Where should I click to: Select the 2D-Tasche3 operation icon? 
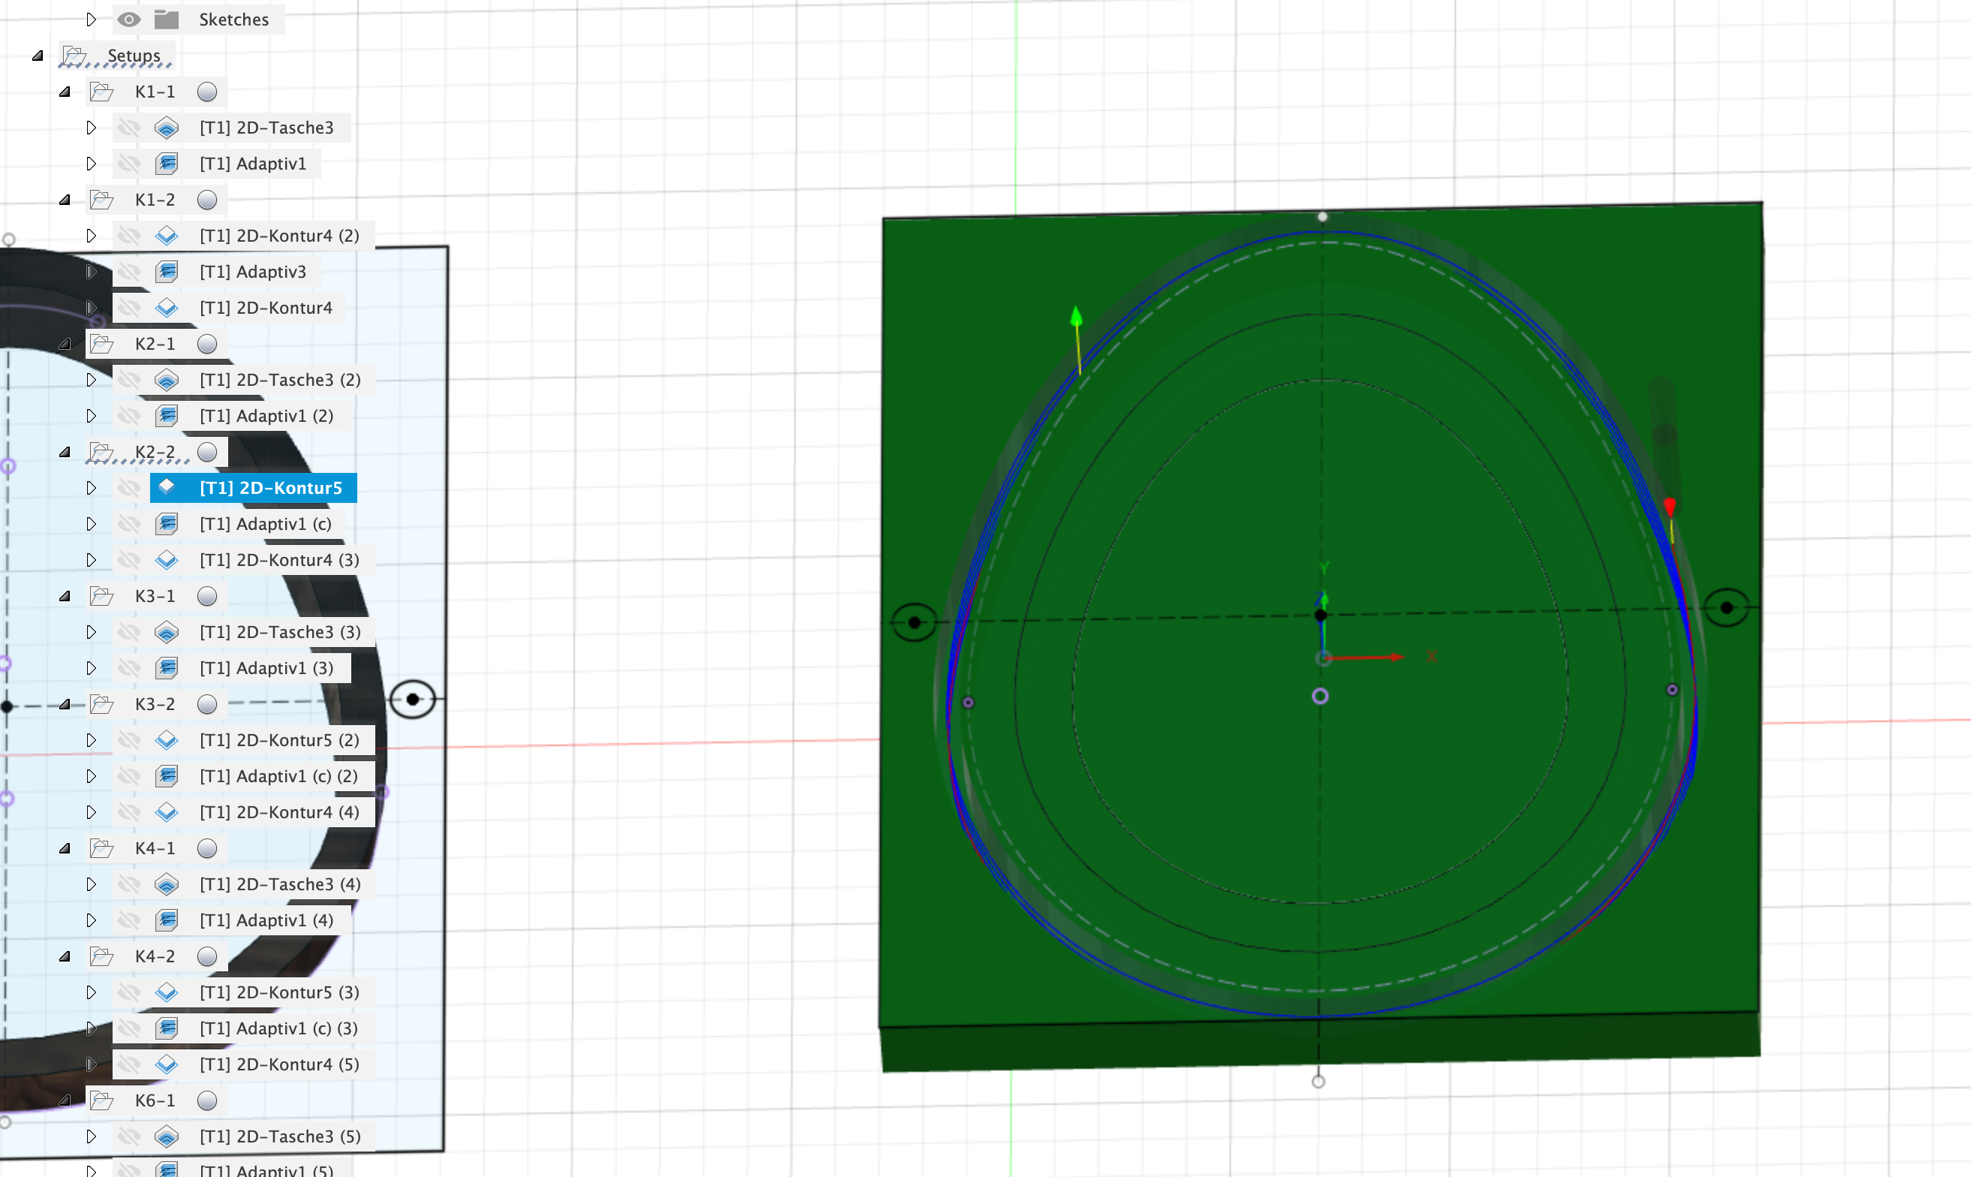[167, 128]
